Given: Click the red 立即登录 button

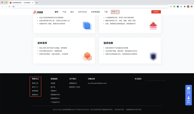Looking at the screenshot, I should [156, 12].
